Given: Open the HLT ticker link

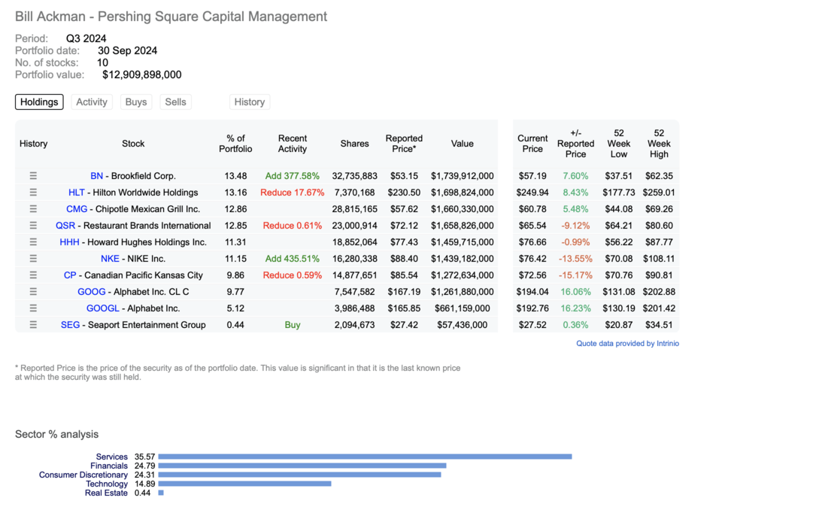Looking at the screenshot, I should click(x=76, y=193).
